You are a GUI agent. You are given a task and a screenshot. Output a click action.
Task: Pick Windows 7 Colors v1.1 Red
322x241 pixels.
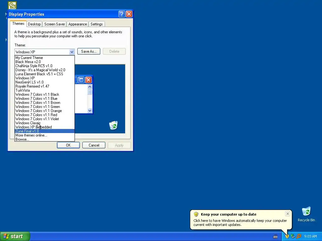45,115
